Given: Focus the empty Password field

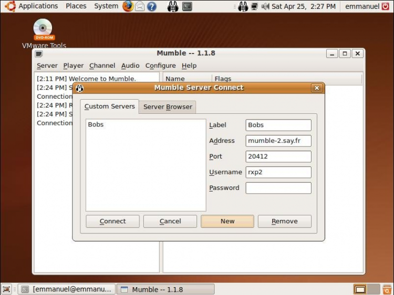Looking at the screenshot, I should (x=278, y=188).
